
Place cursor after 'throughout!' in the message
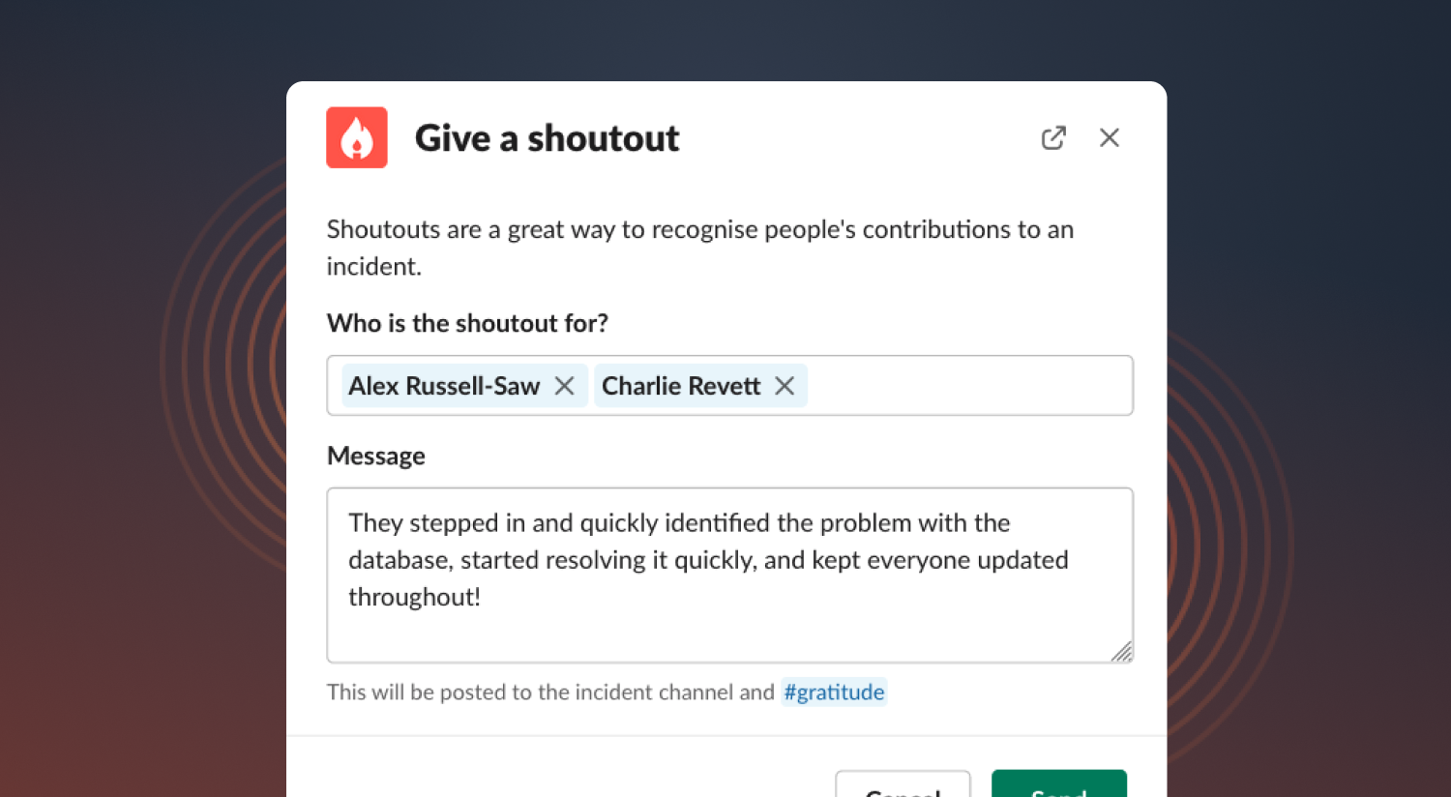tap(483, 597)
